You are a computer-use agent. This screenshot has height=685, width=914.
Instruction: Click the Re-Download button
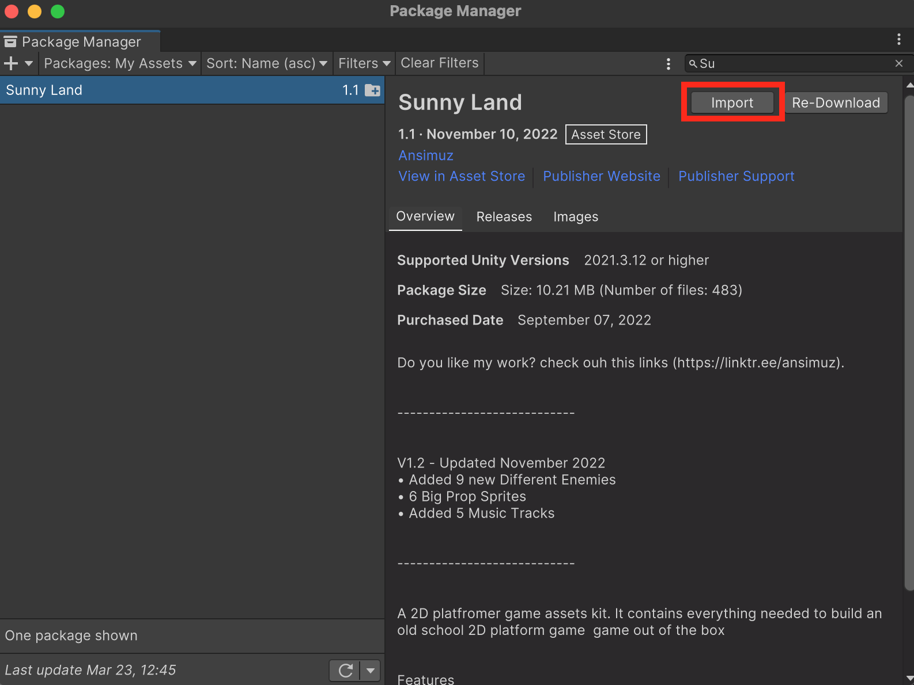tap(836, 102)
